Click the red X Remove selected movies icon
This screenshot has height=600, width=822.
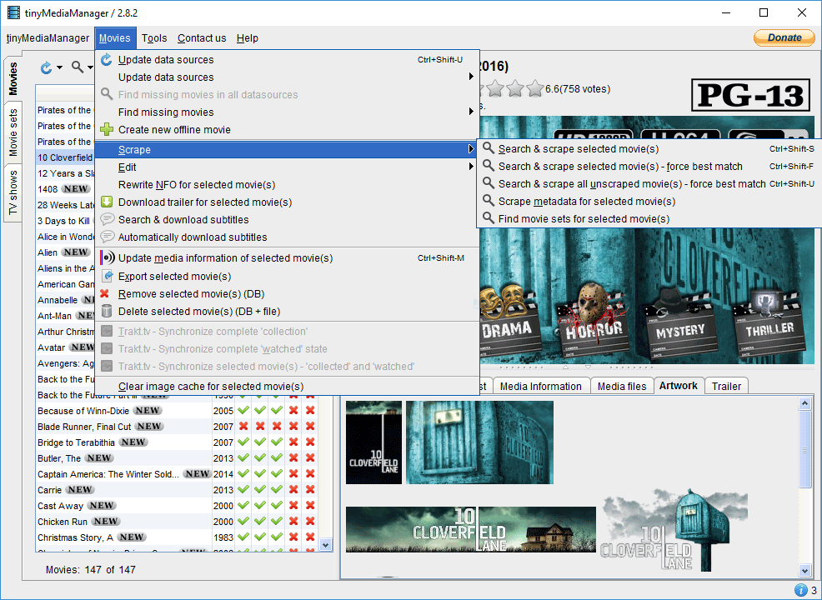pyautogui.click(x=105, y=294)
